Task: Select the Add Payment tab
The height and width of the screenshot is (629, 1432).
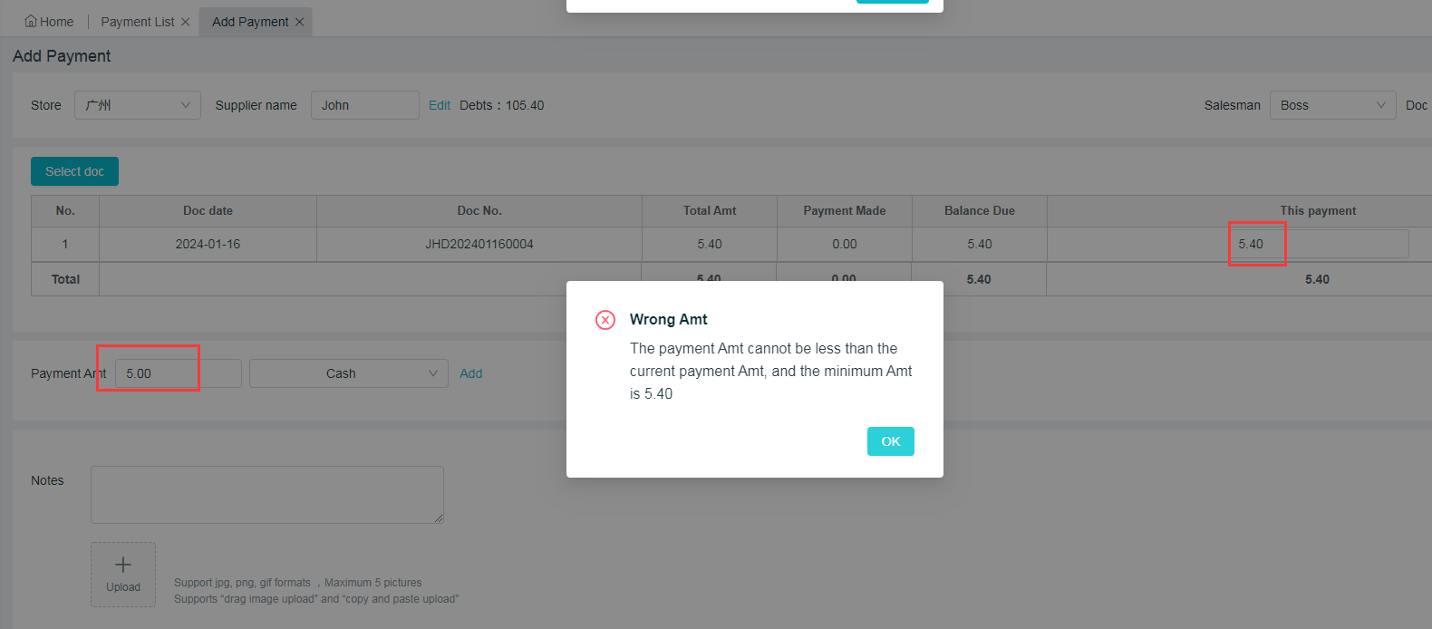Action: tap(250, 22)
